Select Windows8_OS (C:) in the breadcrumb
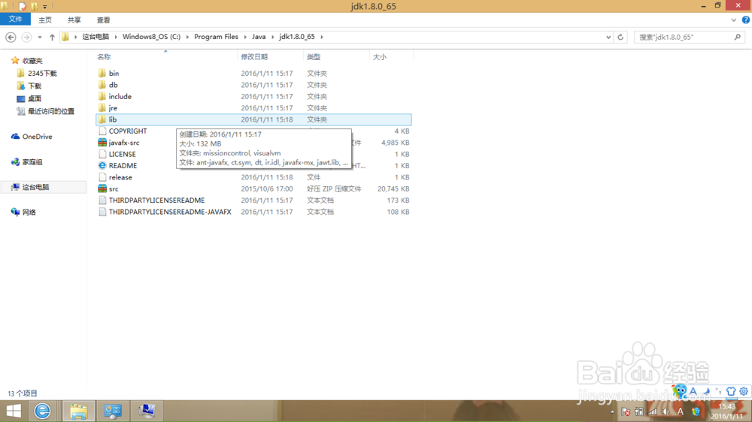This screenshot has width=752, height=422. click(152, 37)
